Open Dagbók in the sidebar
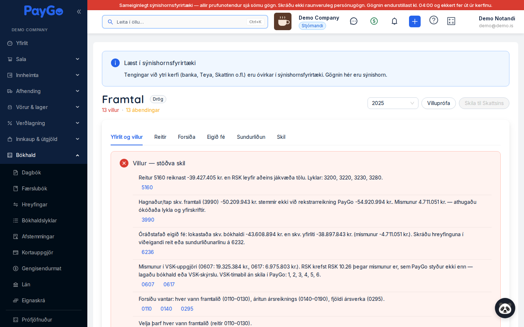 (44, 173)
